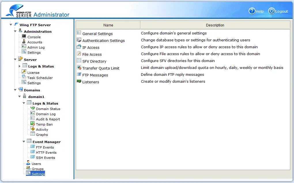Click the Help question mark icon
294x183 pixels.
point(252,11)
